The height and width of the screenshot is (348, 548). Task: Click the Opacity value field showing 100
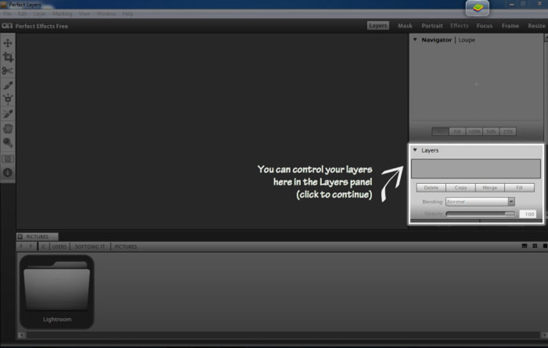[528, 214]
